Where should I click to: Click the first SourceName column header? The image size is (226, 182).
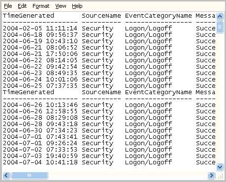coord(101,16)
